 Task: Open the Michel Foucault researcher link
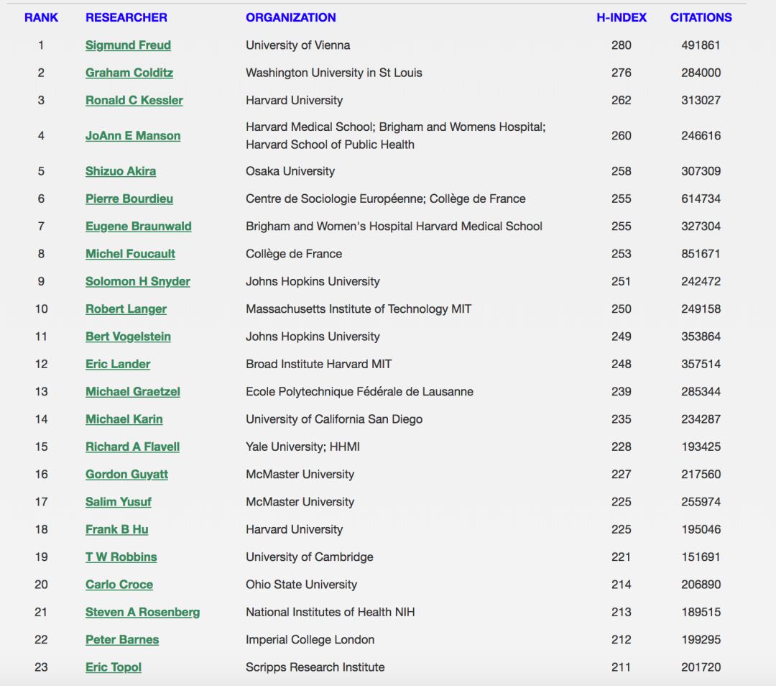pyautogui.click(x=130, y=254)
